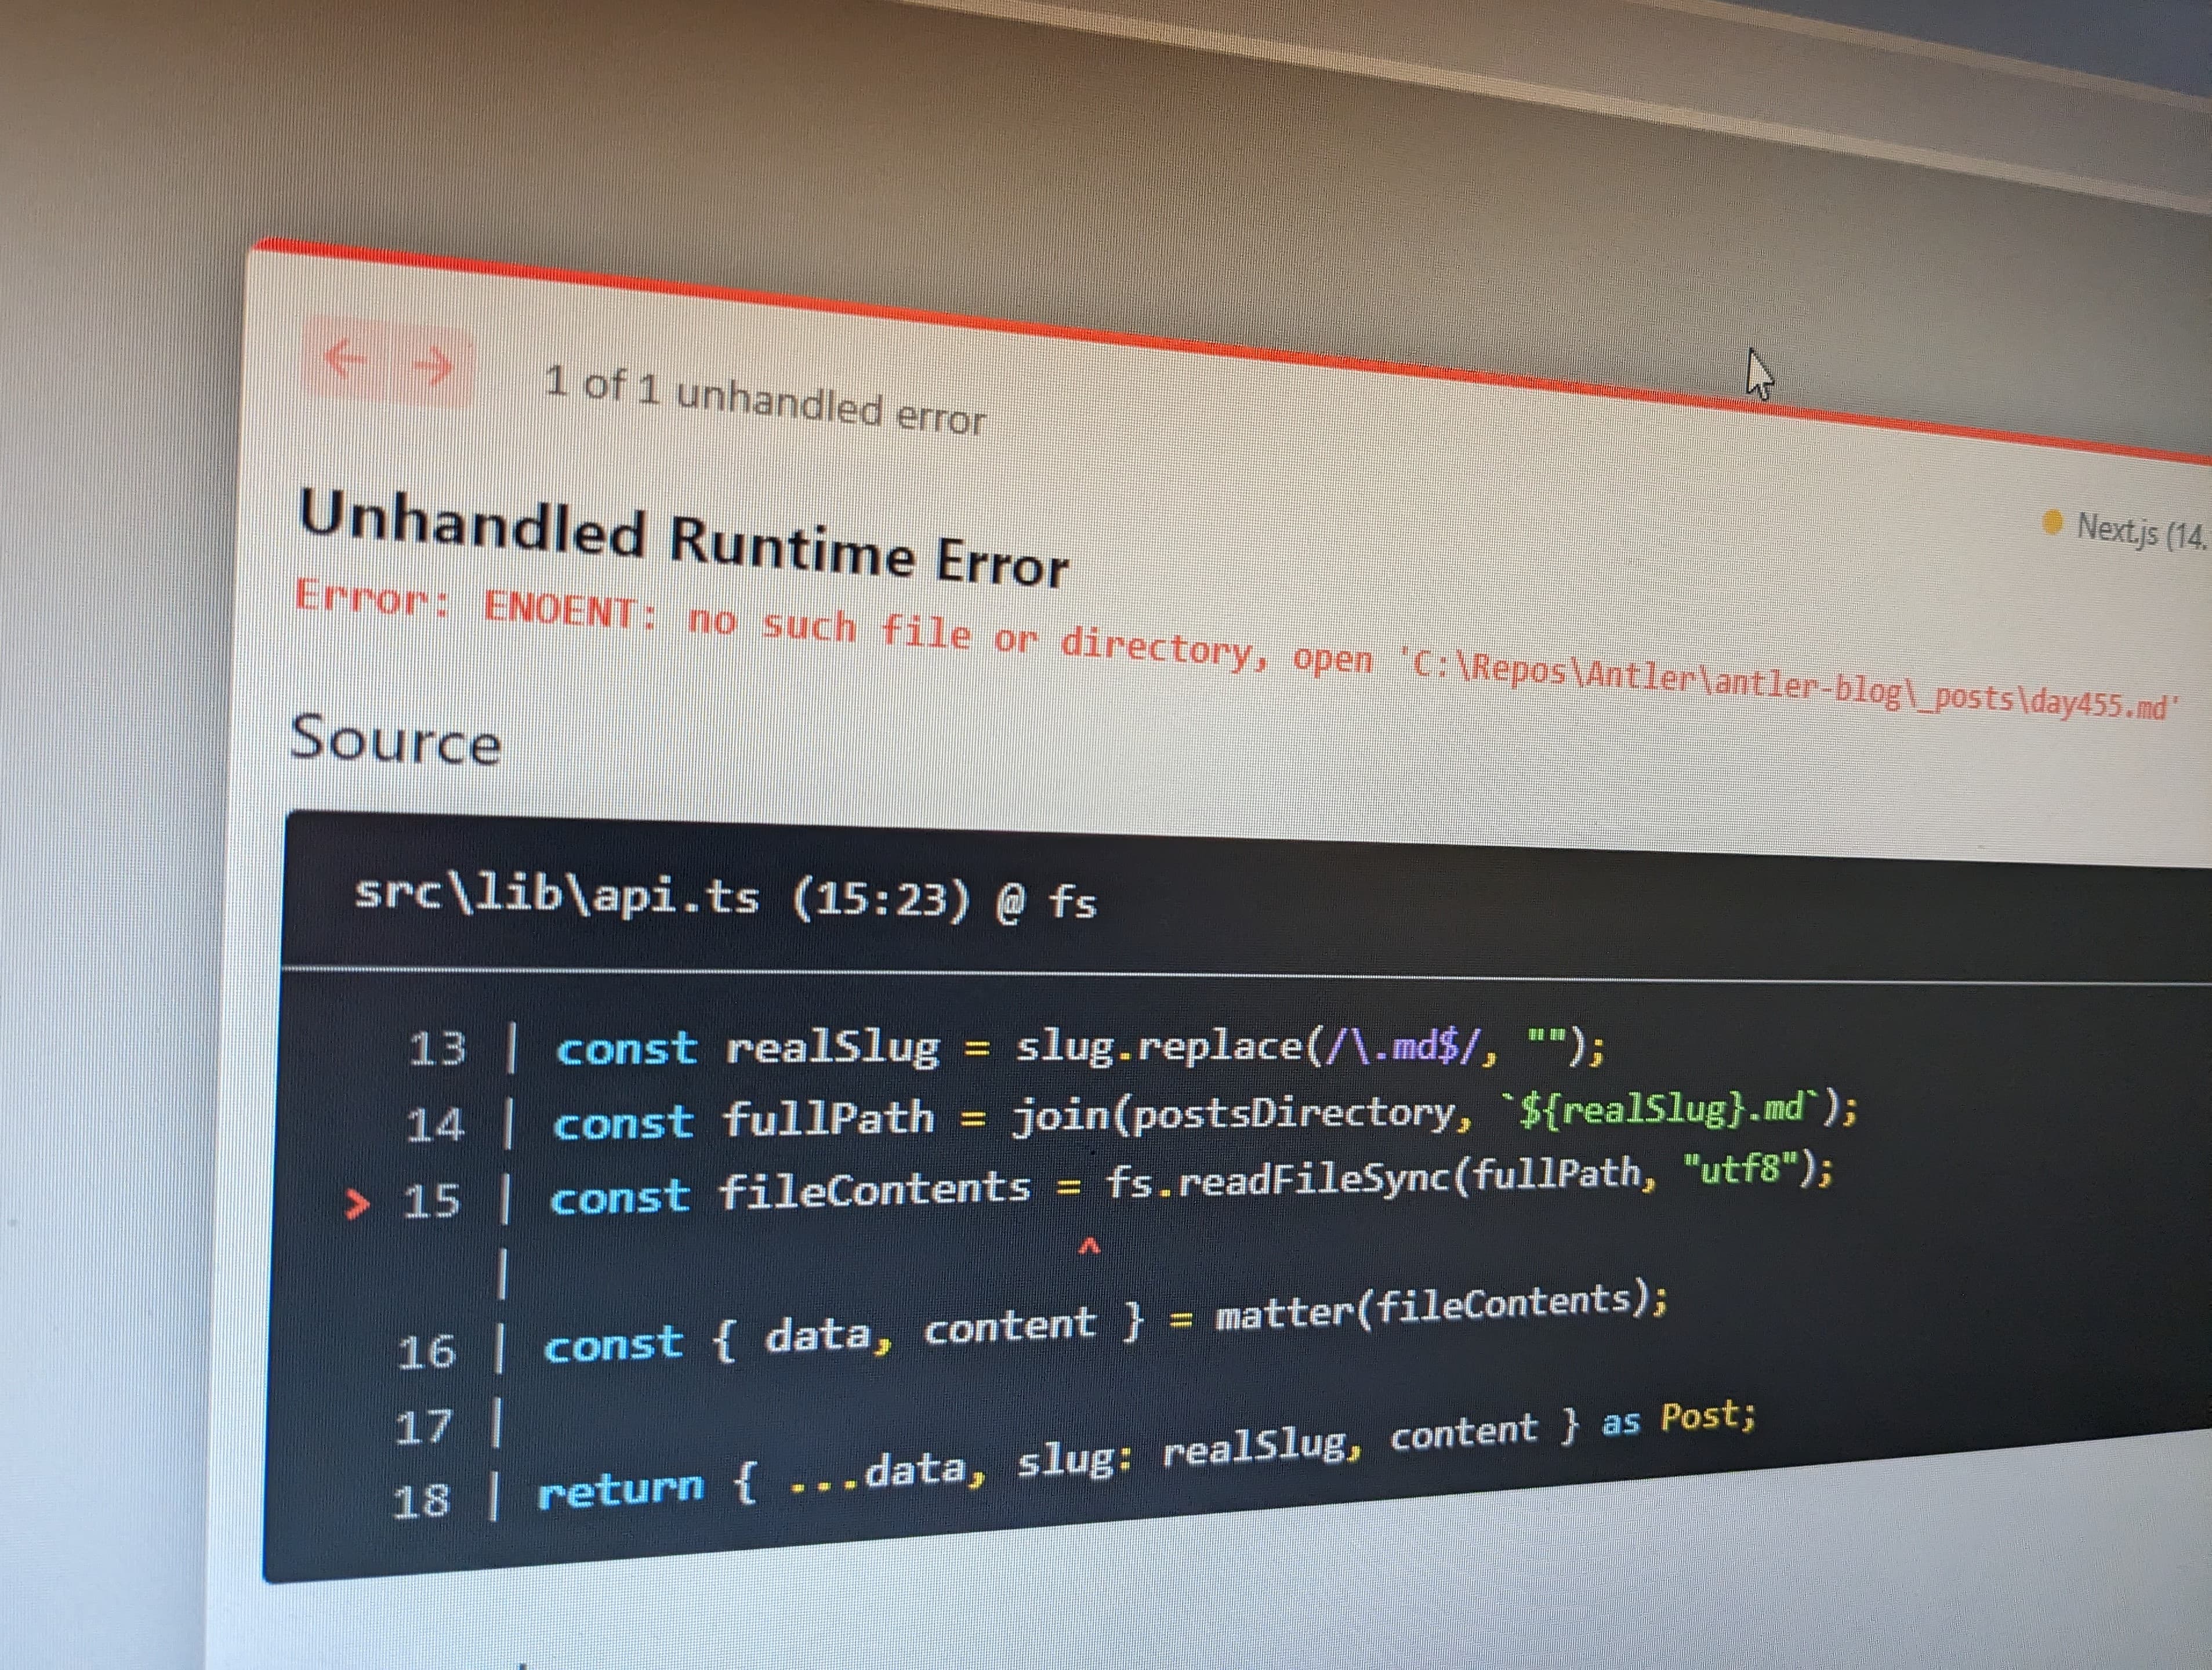Viewport: 2212px width, 1670px height.
Task: Click code line 14 with fullPath
Action: pyautogui.click(x=1130, y=1117)
